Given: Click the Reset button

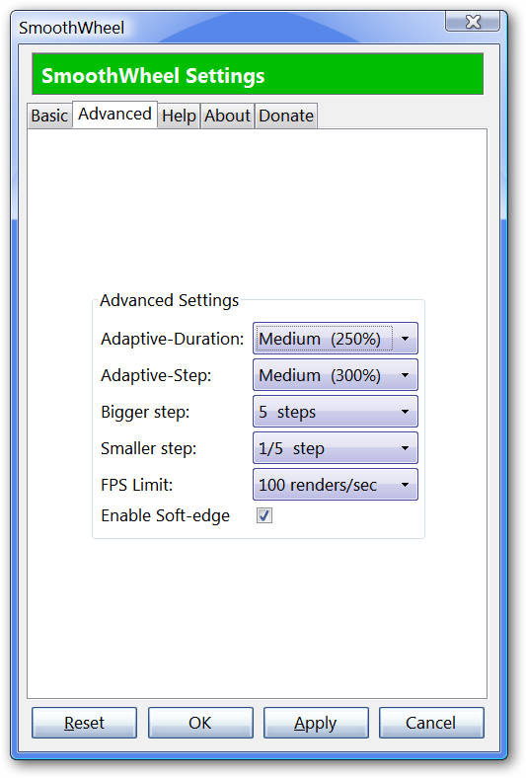Looking at the screenshot, I should [x=84, y=723].
